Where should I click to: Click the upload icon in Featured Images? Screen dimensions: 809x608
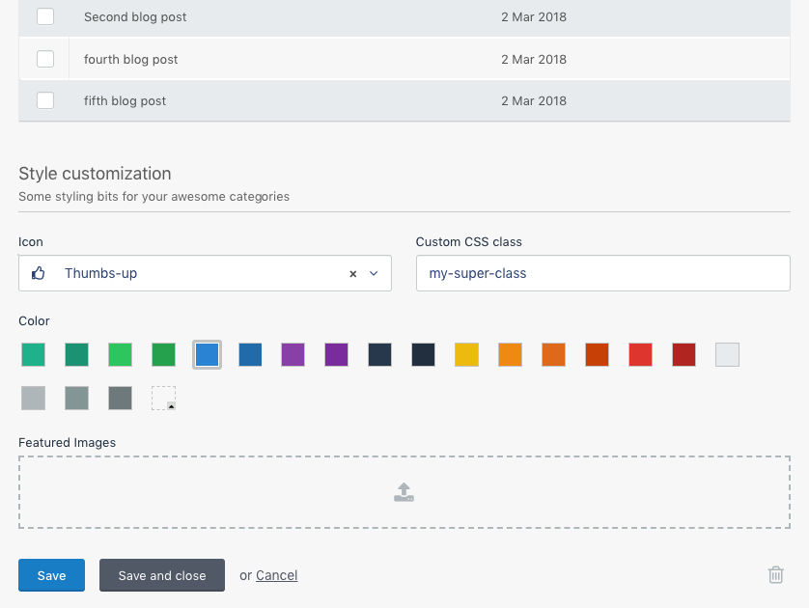point(404,492)
